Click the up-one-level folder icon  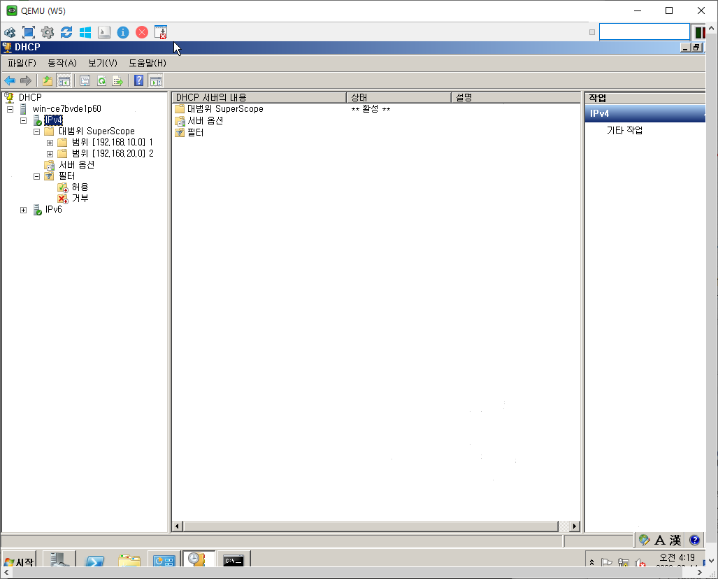47,81
